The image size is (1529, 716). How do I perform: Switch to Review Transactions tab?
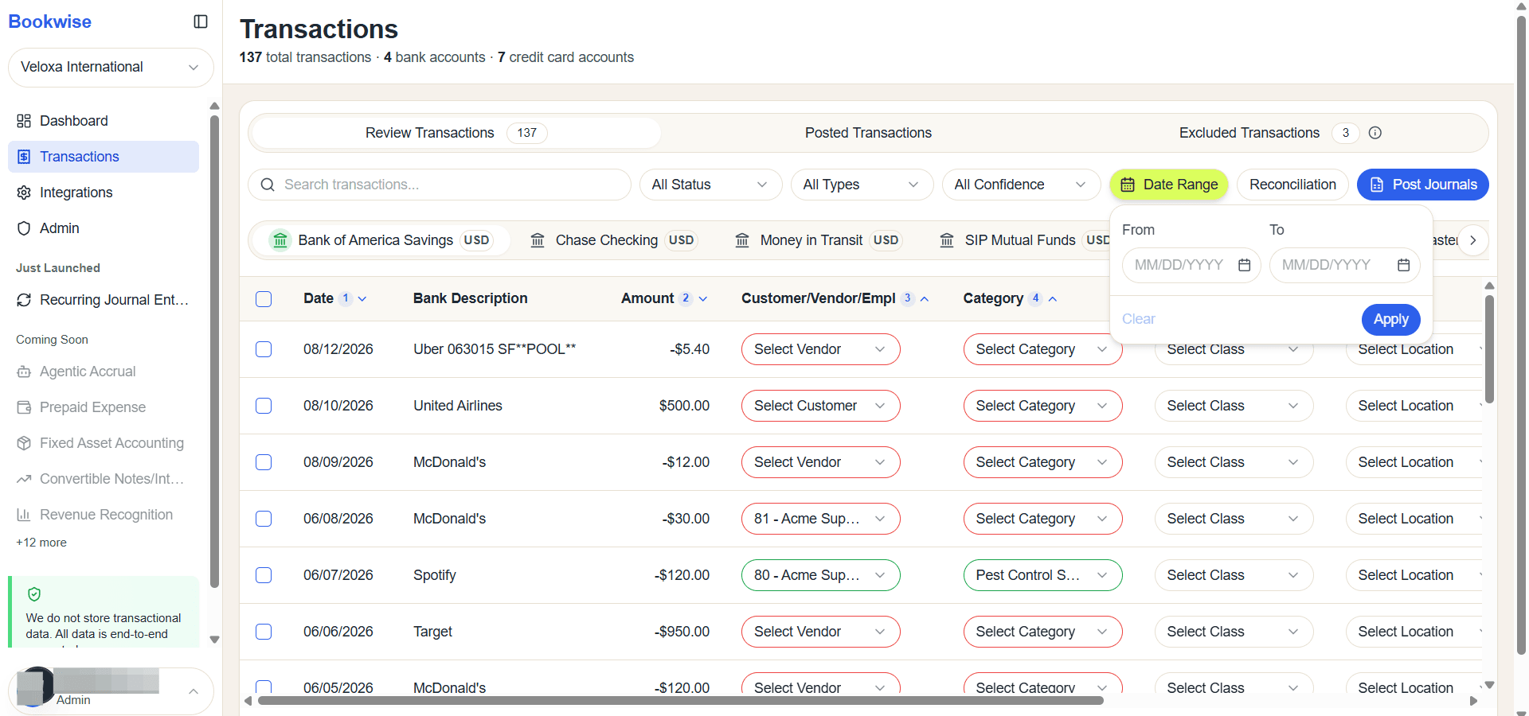tap(456, 133)
